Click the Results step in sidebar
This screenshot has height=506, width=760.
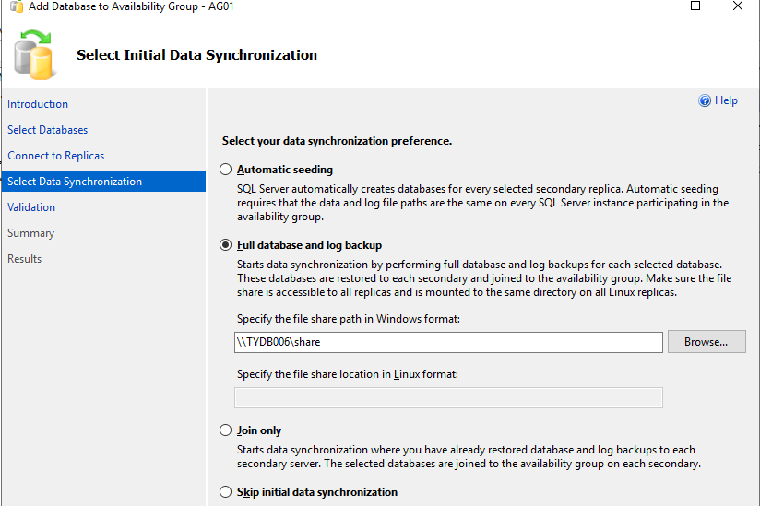(25, 259)
